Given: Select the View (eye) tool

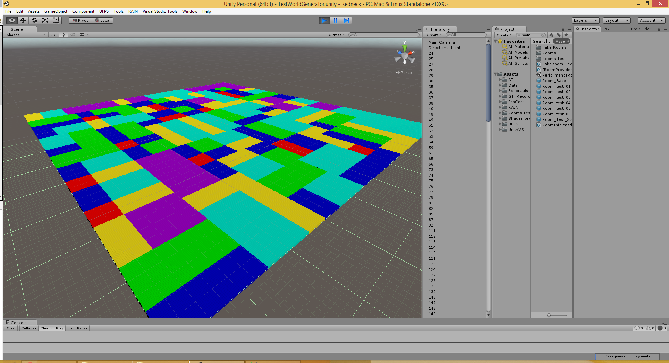Looking at the screenshot, I should point(12,20).
